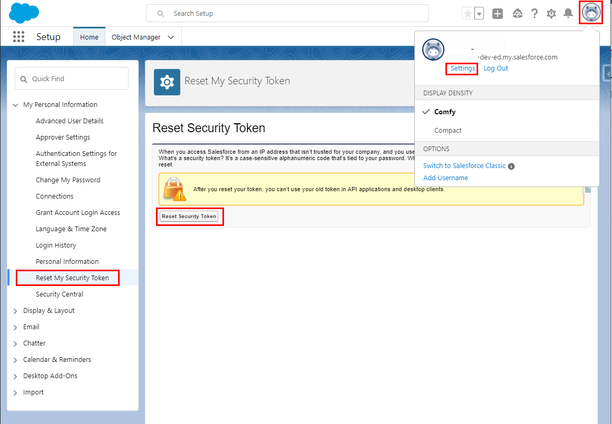
Task: Open Advanced User Details
Action: coord(70,121)
